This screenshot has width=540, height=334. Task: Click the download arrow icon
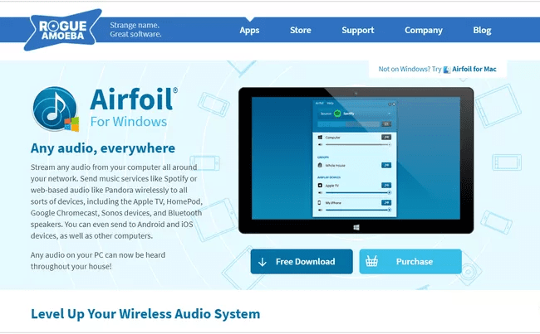tap(263, 262)
